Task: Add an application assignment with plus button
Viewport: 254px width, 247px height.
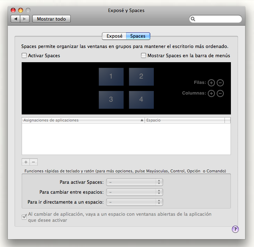Action: point(26,162)
